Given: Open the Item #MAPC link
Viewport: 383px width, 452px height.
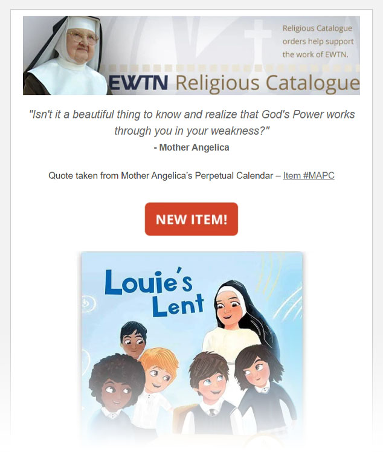Looking at the screenshot, I should click(x=309, y=176).
